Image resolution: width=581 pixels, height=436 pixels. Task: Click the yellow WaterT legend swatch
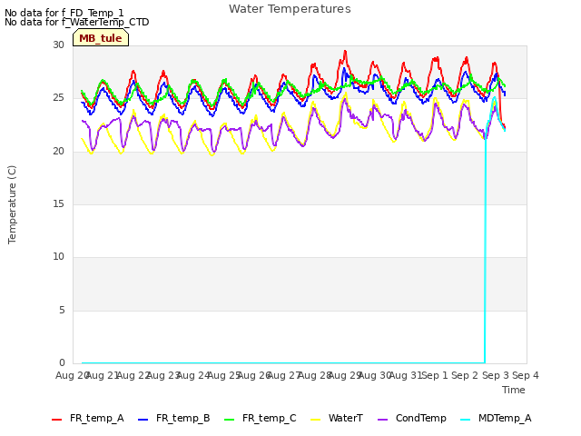(x=316, y=420)
